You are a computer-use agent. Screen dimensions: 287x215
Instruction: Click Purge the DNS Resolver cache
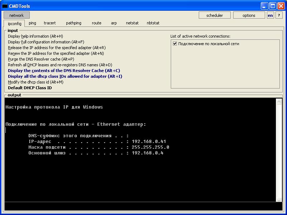[41, 59]
